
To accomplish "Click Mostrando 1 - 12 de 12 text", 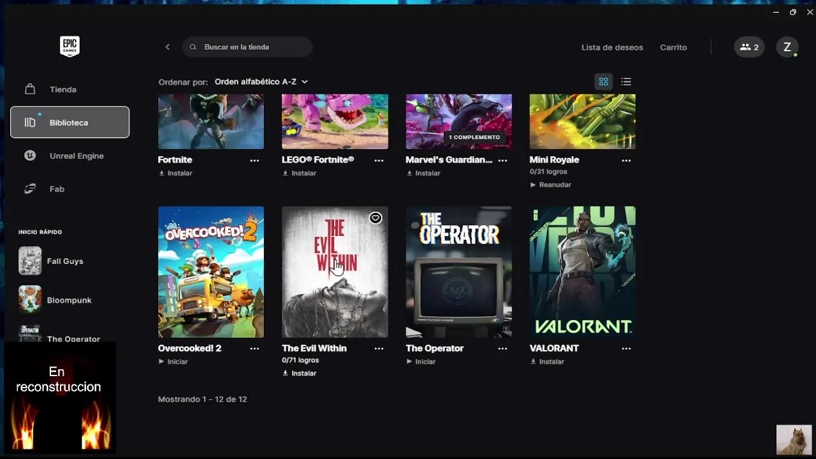I will 202,399.
